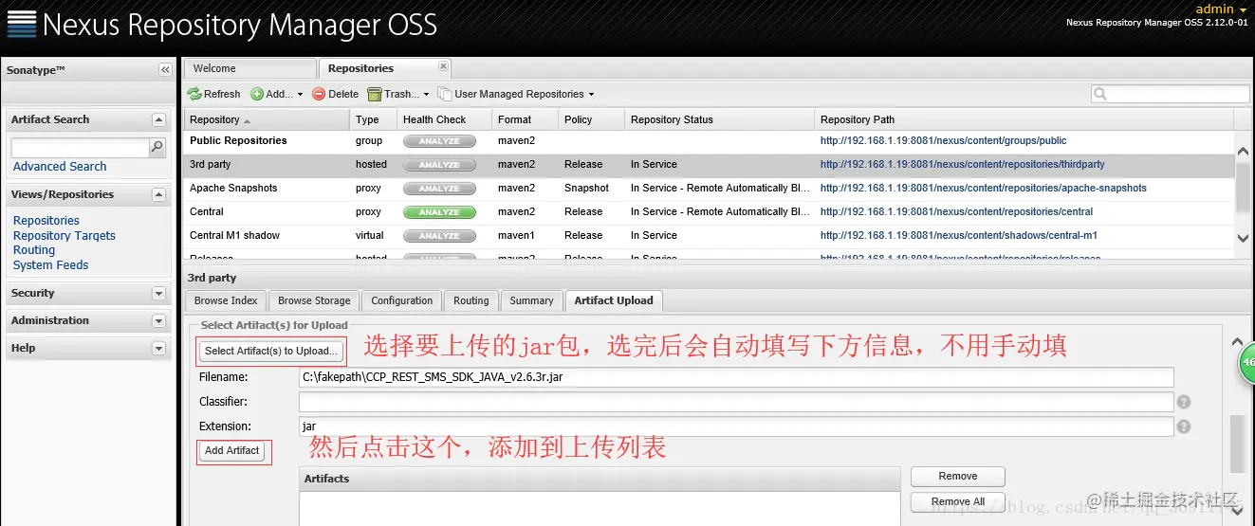1255x526 pixels.
Task: Expand the Help section
Action: click(158, 349)
